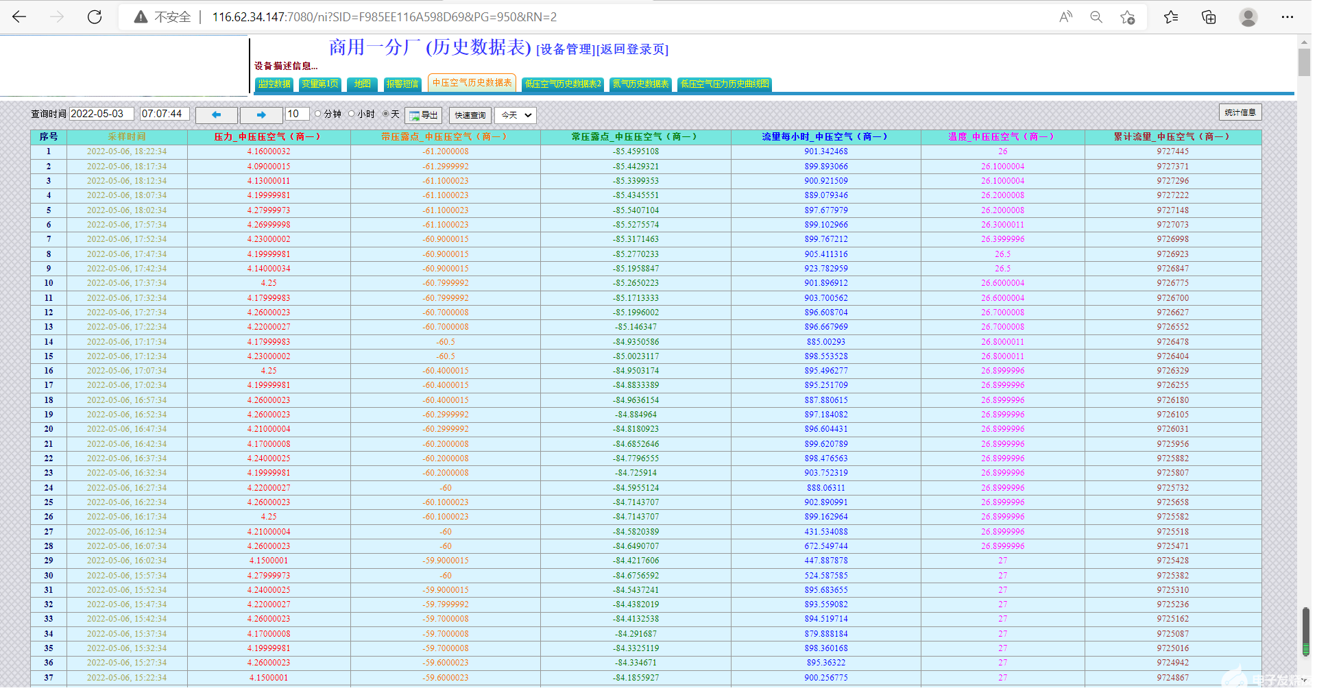This screenshot has height=697, width=1317.
Task: Open the 监控数据 tab
Action: pos(274,84)
